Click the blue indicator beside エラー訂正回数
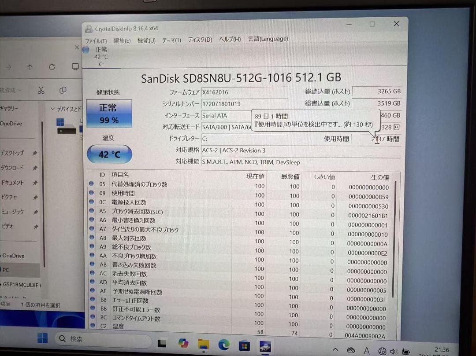The width and height of the screenshot is (476, 356). (x=92, y=299)
